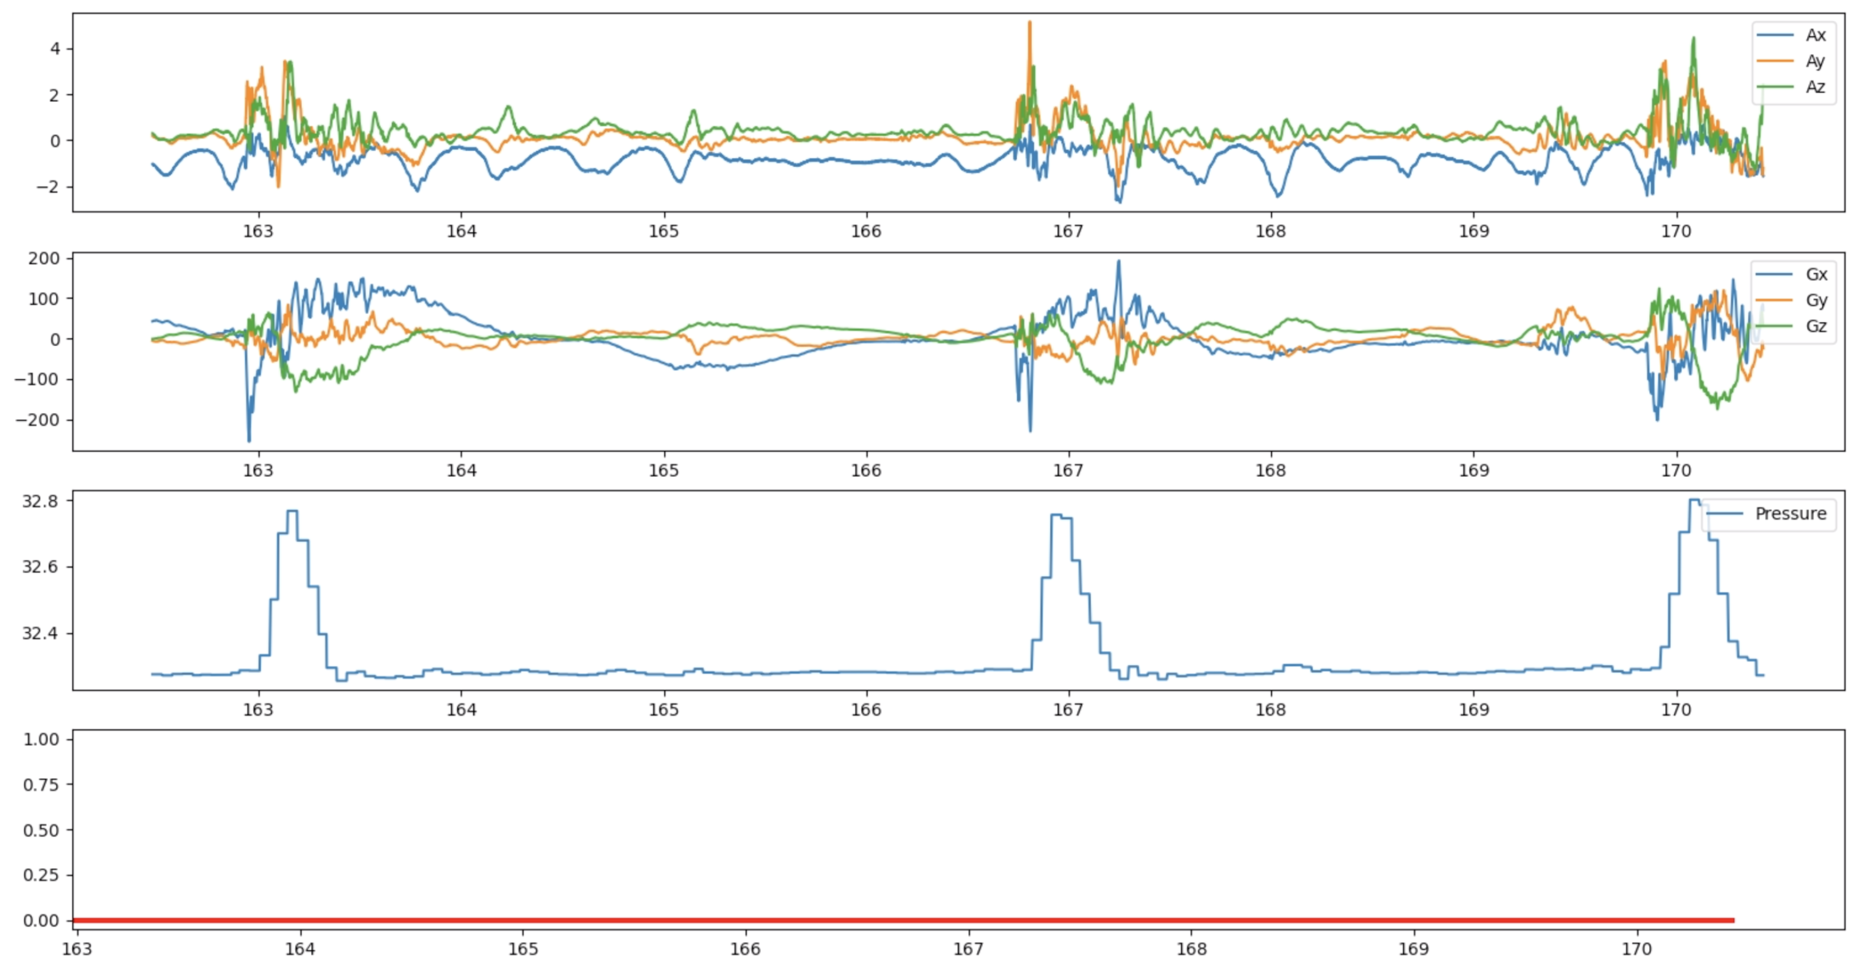Click the 32.6 pressure axis label
The height and width of the screenshot is (973, 1860).
click(39, 566)
